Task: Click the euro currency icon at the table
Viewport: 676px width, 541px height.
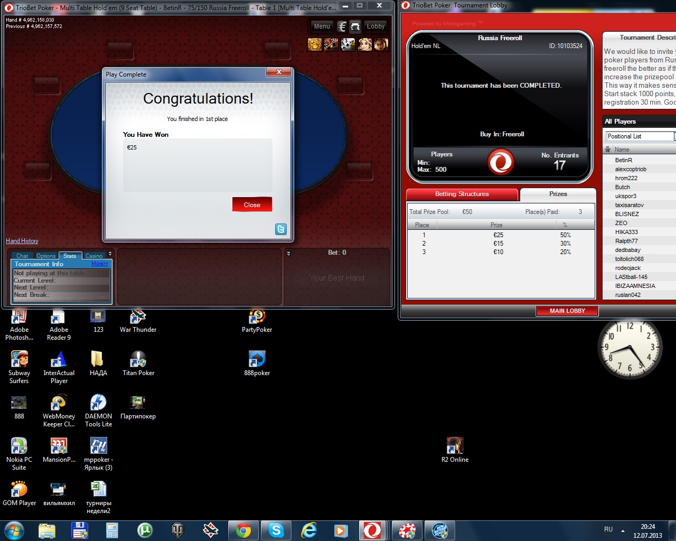Action: click(x=342, y=26)
